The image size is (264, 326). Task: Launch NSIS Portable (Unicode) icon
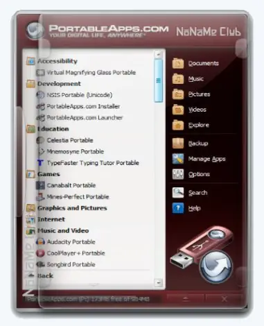click(40, 95)
